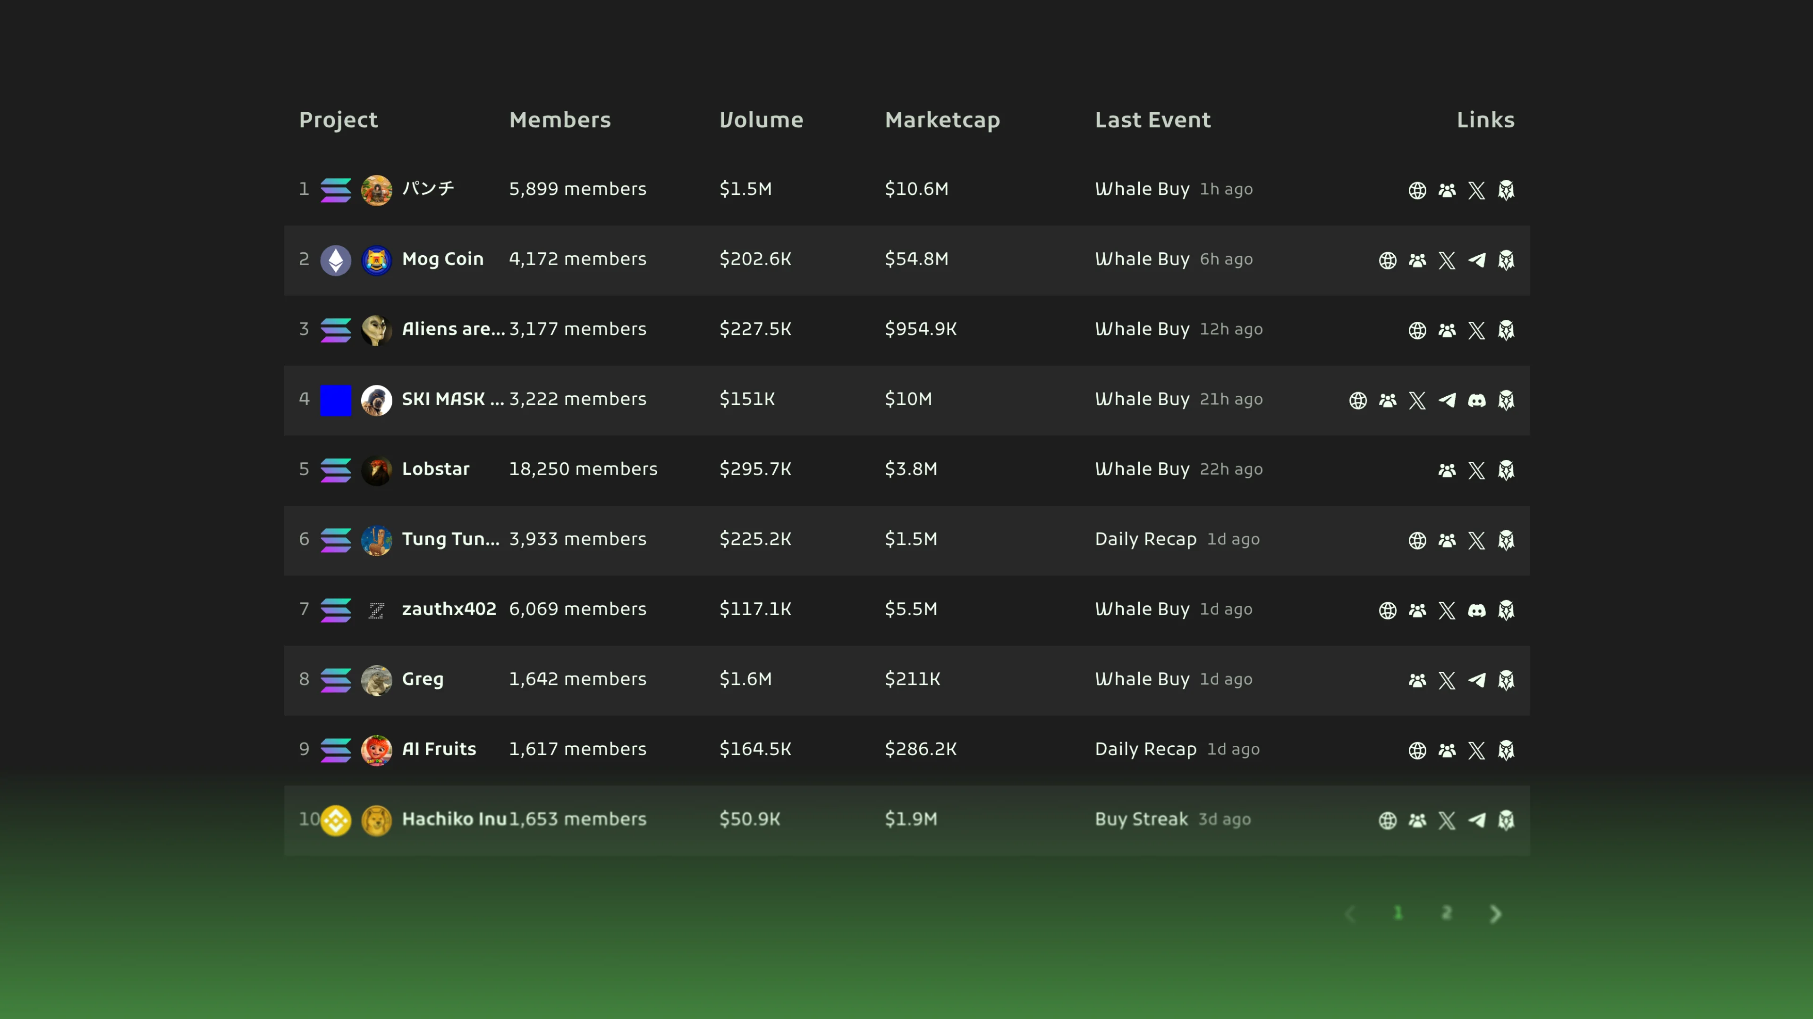Open Lobstar's X profile
The width and height of the screenshot is (1813, 1019).
[1476, 470]
